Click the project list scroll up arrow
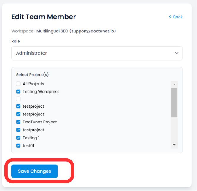This screenshot has width=197, height=191. tap(174, 85)
